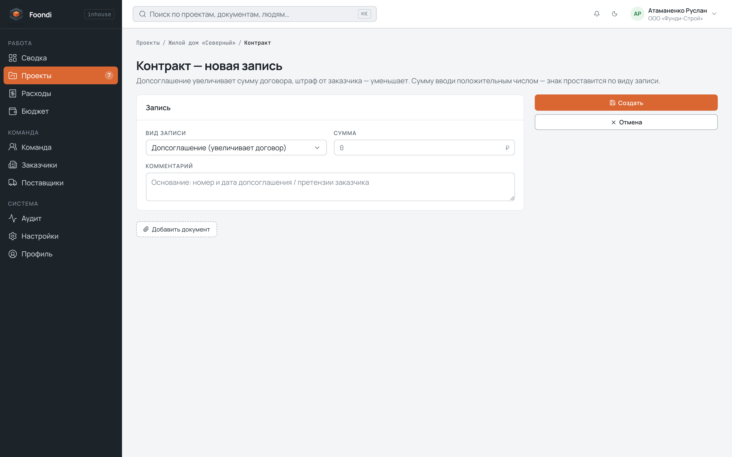
Task: Open Заказчики list
Action: [x=60, y=165]
